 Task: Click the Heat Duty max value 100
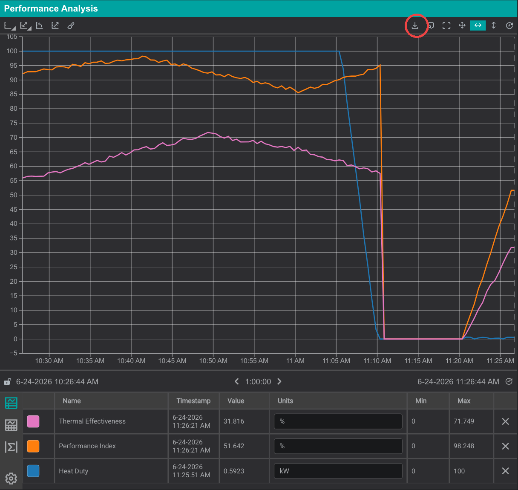459,471
